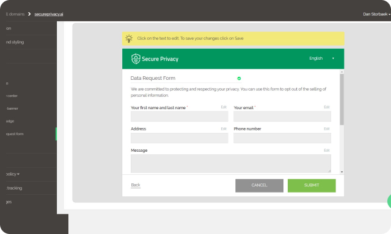The width and height of the screenshot is (391, 234).
Task: Edit the Address field label
Action: click(224, 129)
